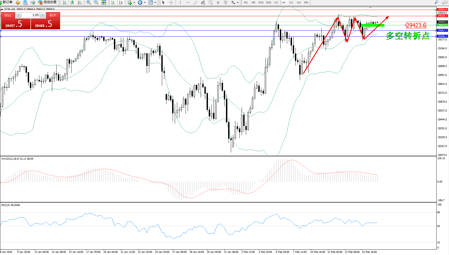Screen dimensions: 449x255
Task: Open the indicators list dropdown
Action: pyautogui.click(x=134, y=2)
